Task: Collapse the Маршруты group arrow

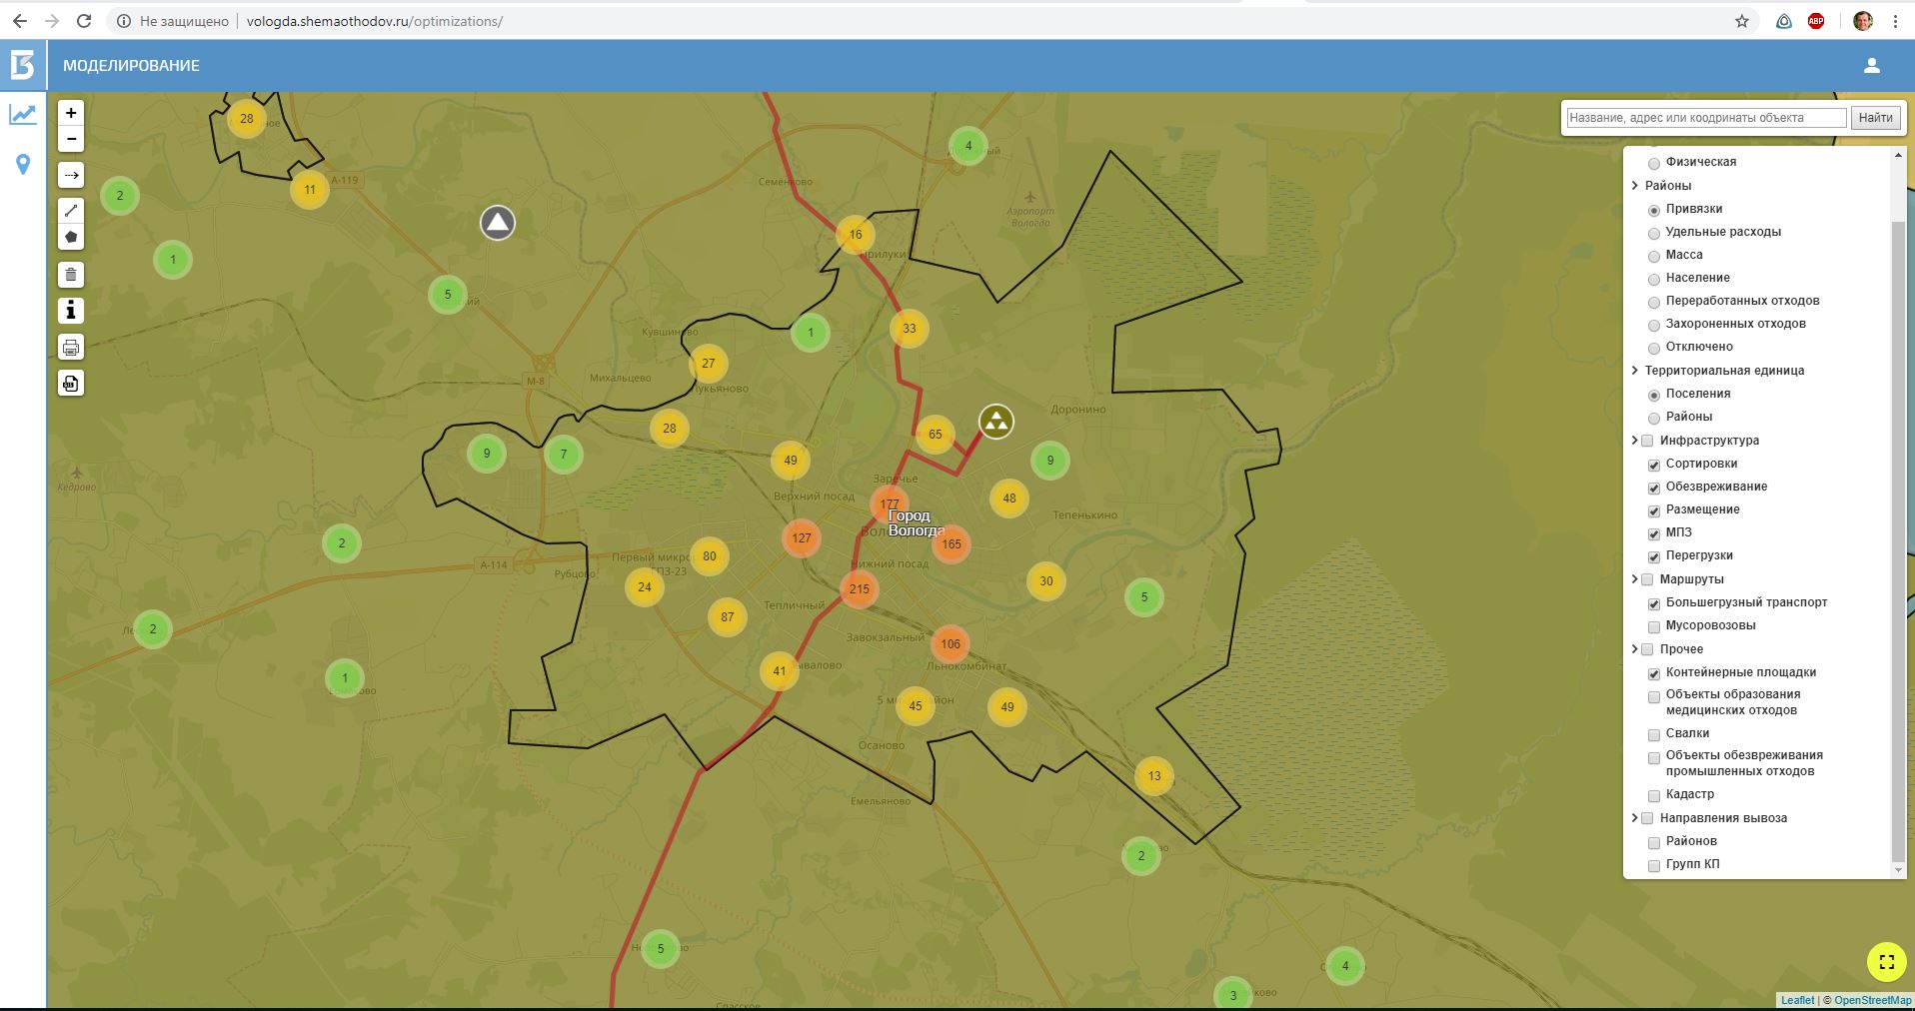Action: pyautogui.click(x=1635, y=579)
